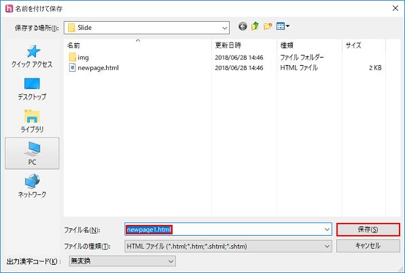
Task: Open the view menu icon
Action: (x=283, y=26)
